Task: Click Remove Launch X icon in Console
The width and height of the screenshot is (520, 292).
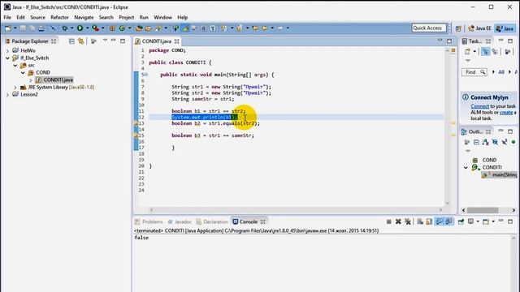Action: click(398, 221)
